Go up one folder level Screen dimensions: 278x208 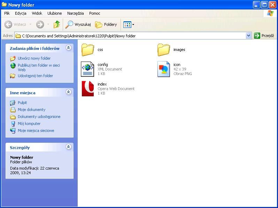(x=57, y=24)
